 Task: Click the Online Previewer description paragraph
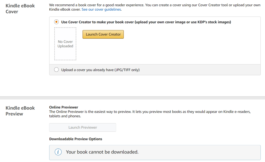point(150,114)
